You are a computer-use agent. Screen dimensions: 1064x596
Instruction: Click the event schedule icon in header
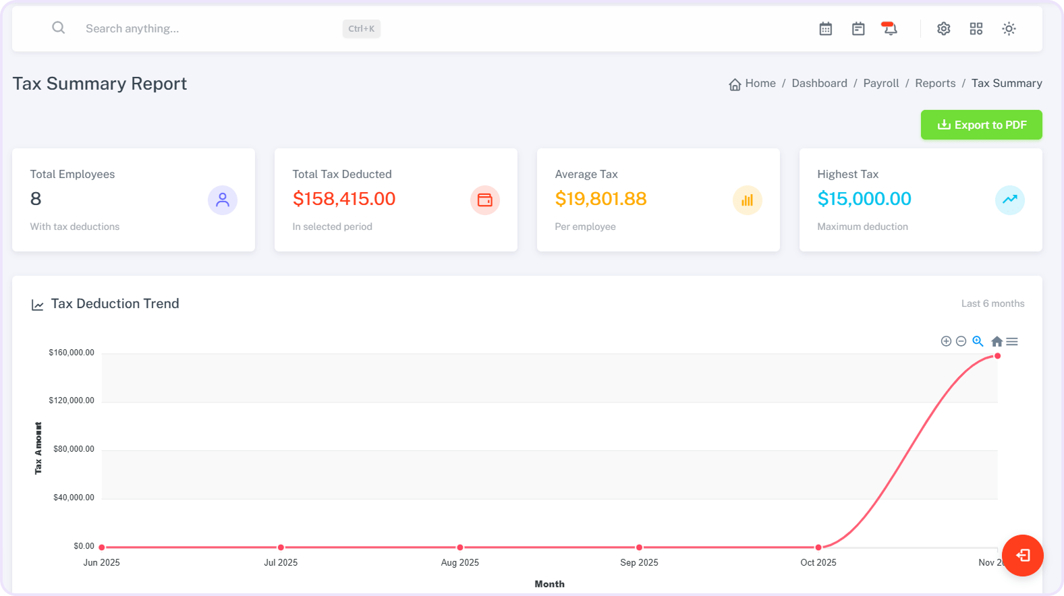coord(858,29)
